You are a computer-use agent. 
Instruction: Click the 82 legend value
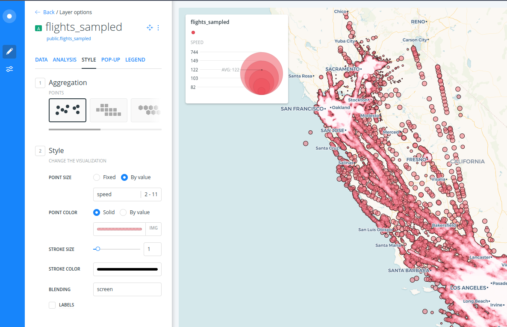(x=193, y=87)
